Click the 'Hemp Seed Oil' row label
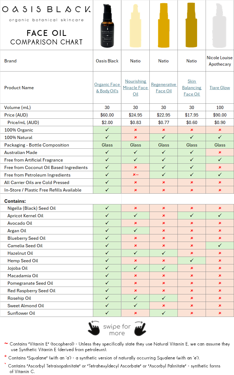The height and width of the screenshot is (375, 234). [x=23, y=261]
